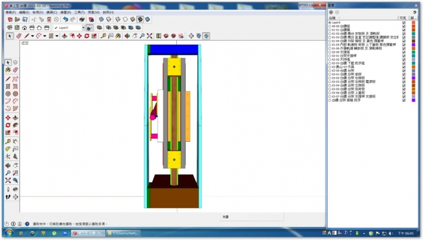Pick the Offset tool in the left toolbar
This screenshot has height=240, width=423.
15,132
